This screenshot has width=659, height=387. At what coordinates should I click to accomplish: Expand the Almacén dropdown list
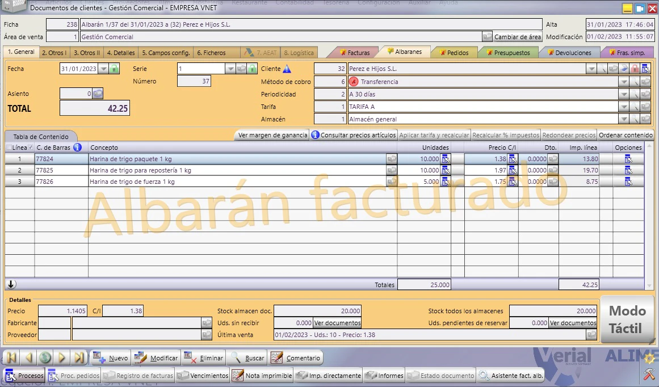coord(624,119)
